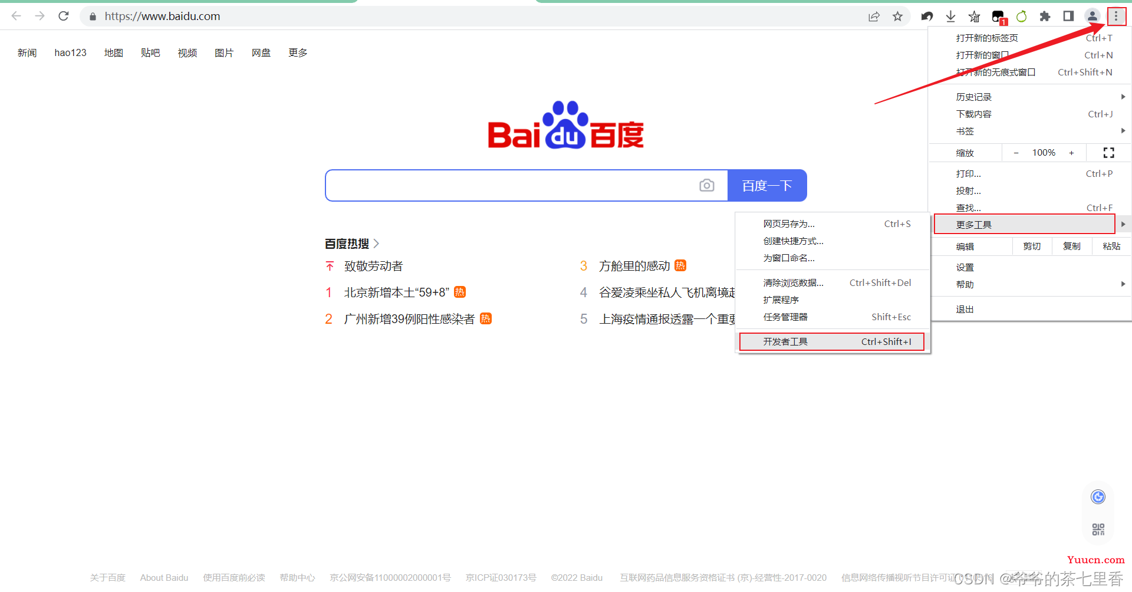Click the QR code icon
Screen dimensions: 1132x592
[1098, 529]
